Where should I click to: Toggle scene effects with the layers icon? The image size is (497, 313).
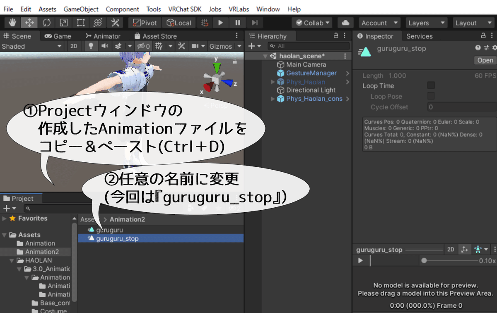(x=118, y=46)
